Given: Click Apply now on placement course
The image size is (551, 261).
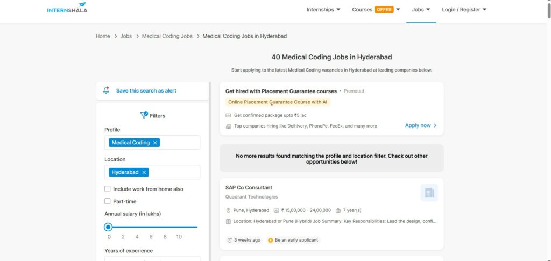Looking at the screenshot, I should coord(420,125).
